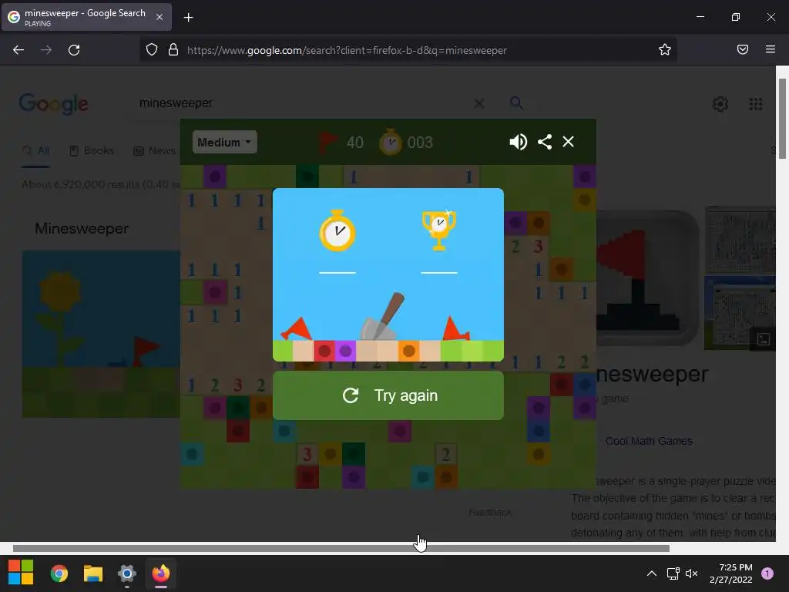This screenshot has width=789, height=592.
Task: Share the Minesweeper game
Action: [x=545, y=142]
